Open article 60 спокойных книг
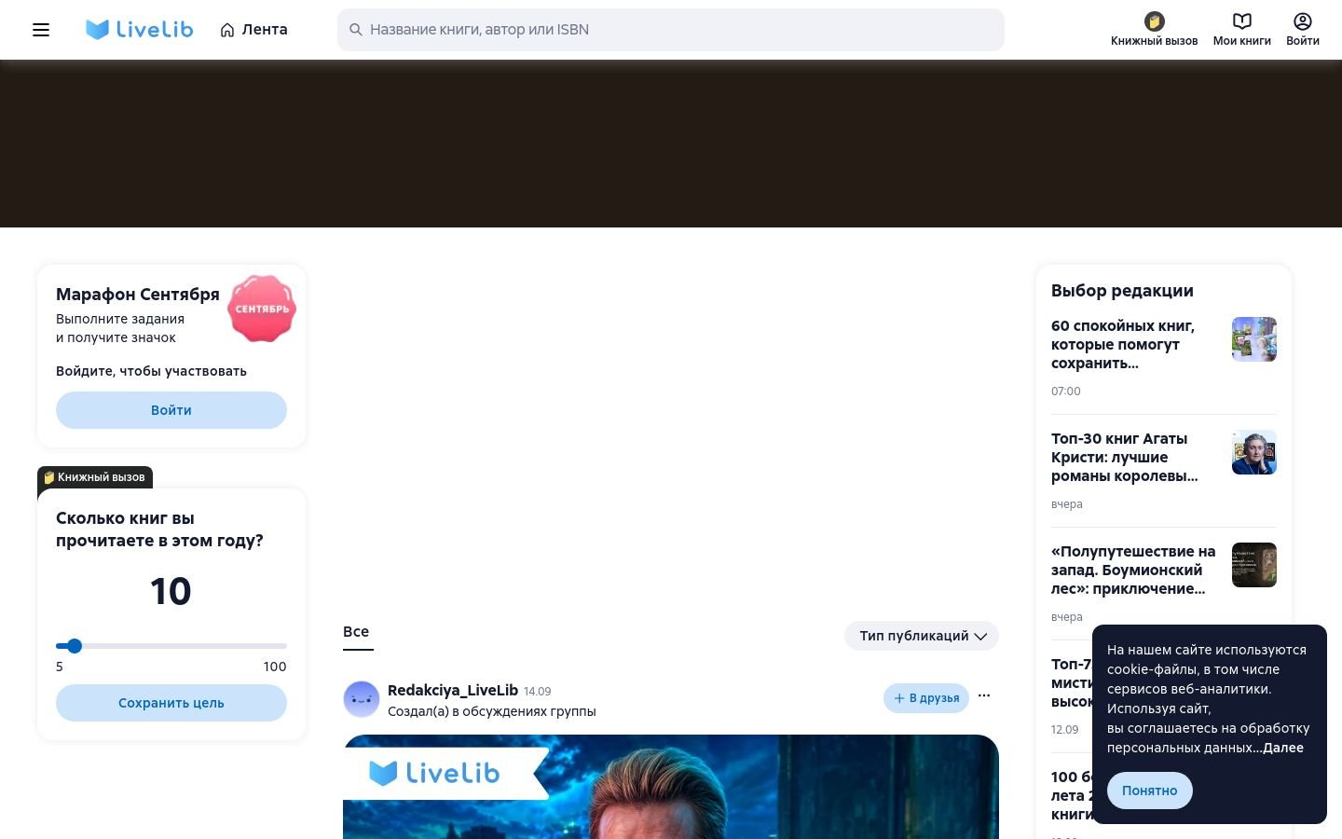The height and width of the screenshot is (839, 1342). 1123,344
